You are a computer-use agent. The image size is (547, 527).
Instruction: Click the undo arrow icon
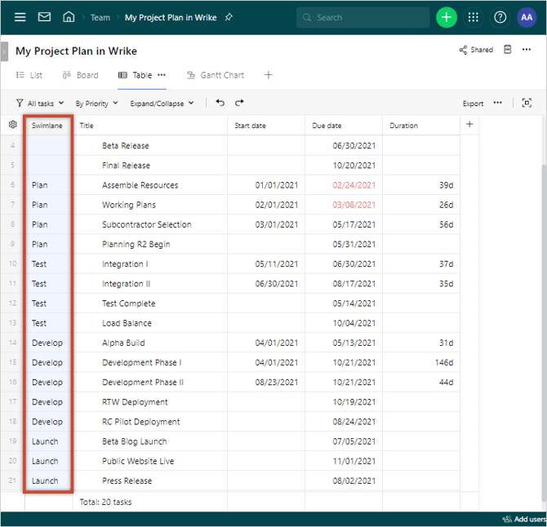(x=220, y=103)
